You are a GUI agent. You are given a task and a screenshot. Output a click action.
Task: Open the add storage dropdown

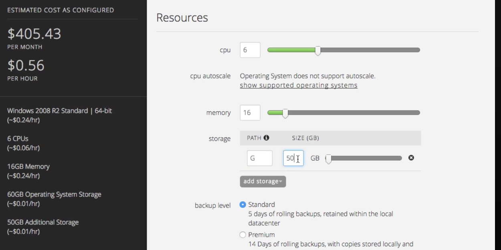click(x=263, y=181)
